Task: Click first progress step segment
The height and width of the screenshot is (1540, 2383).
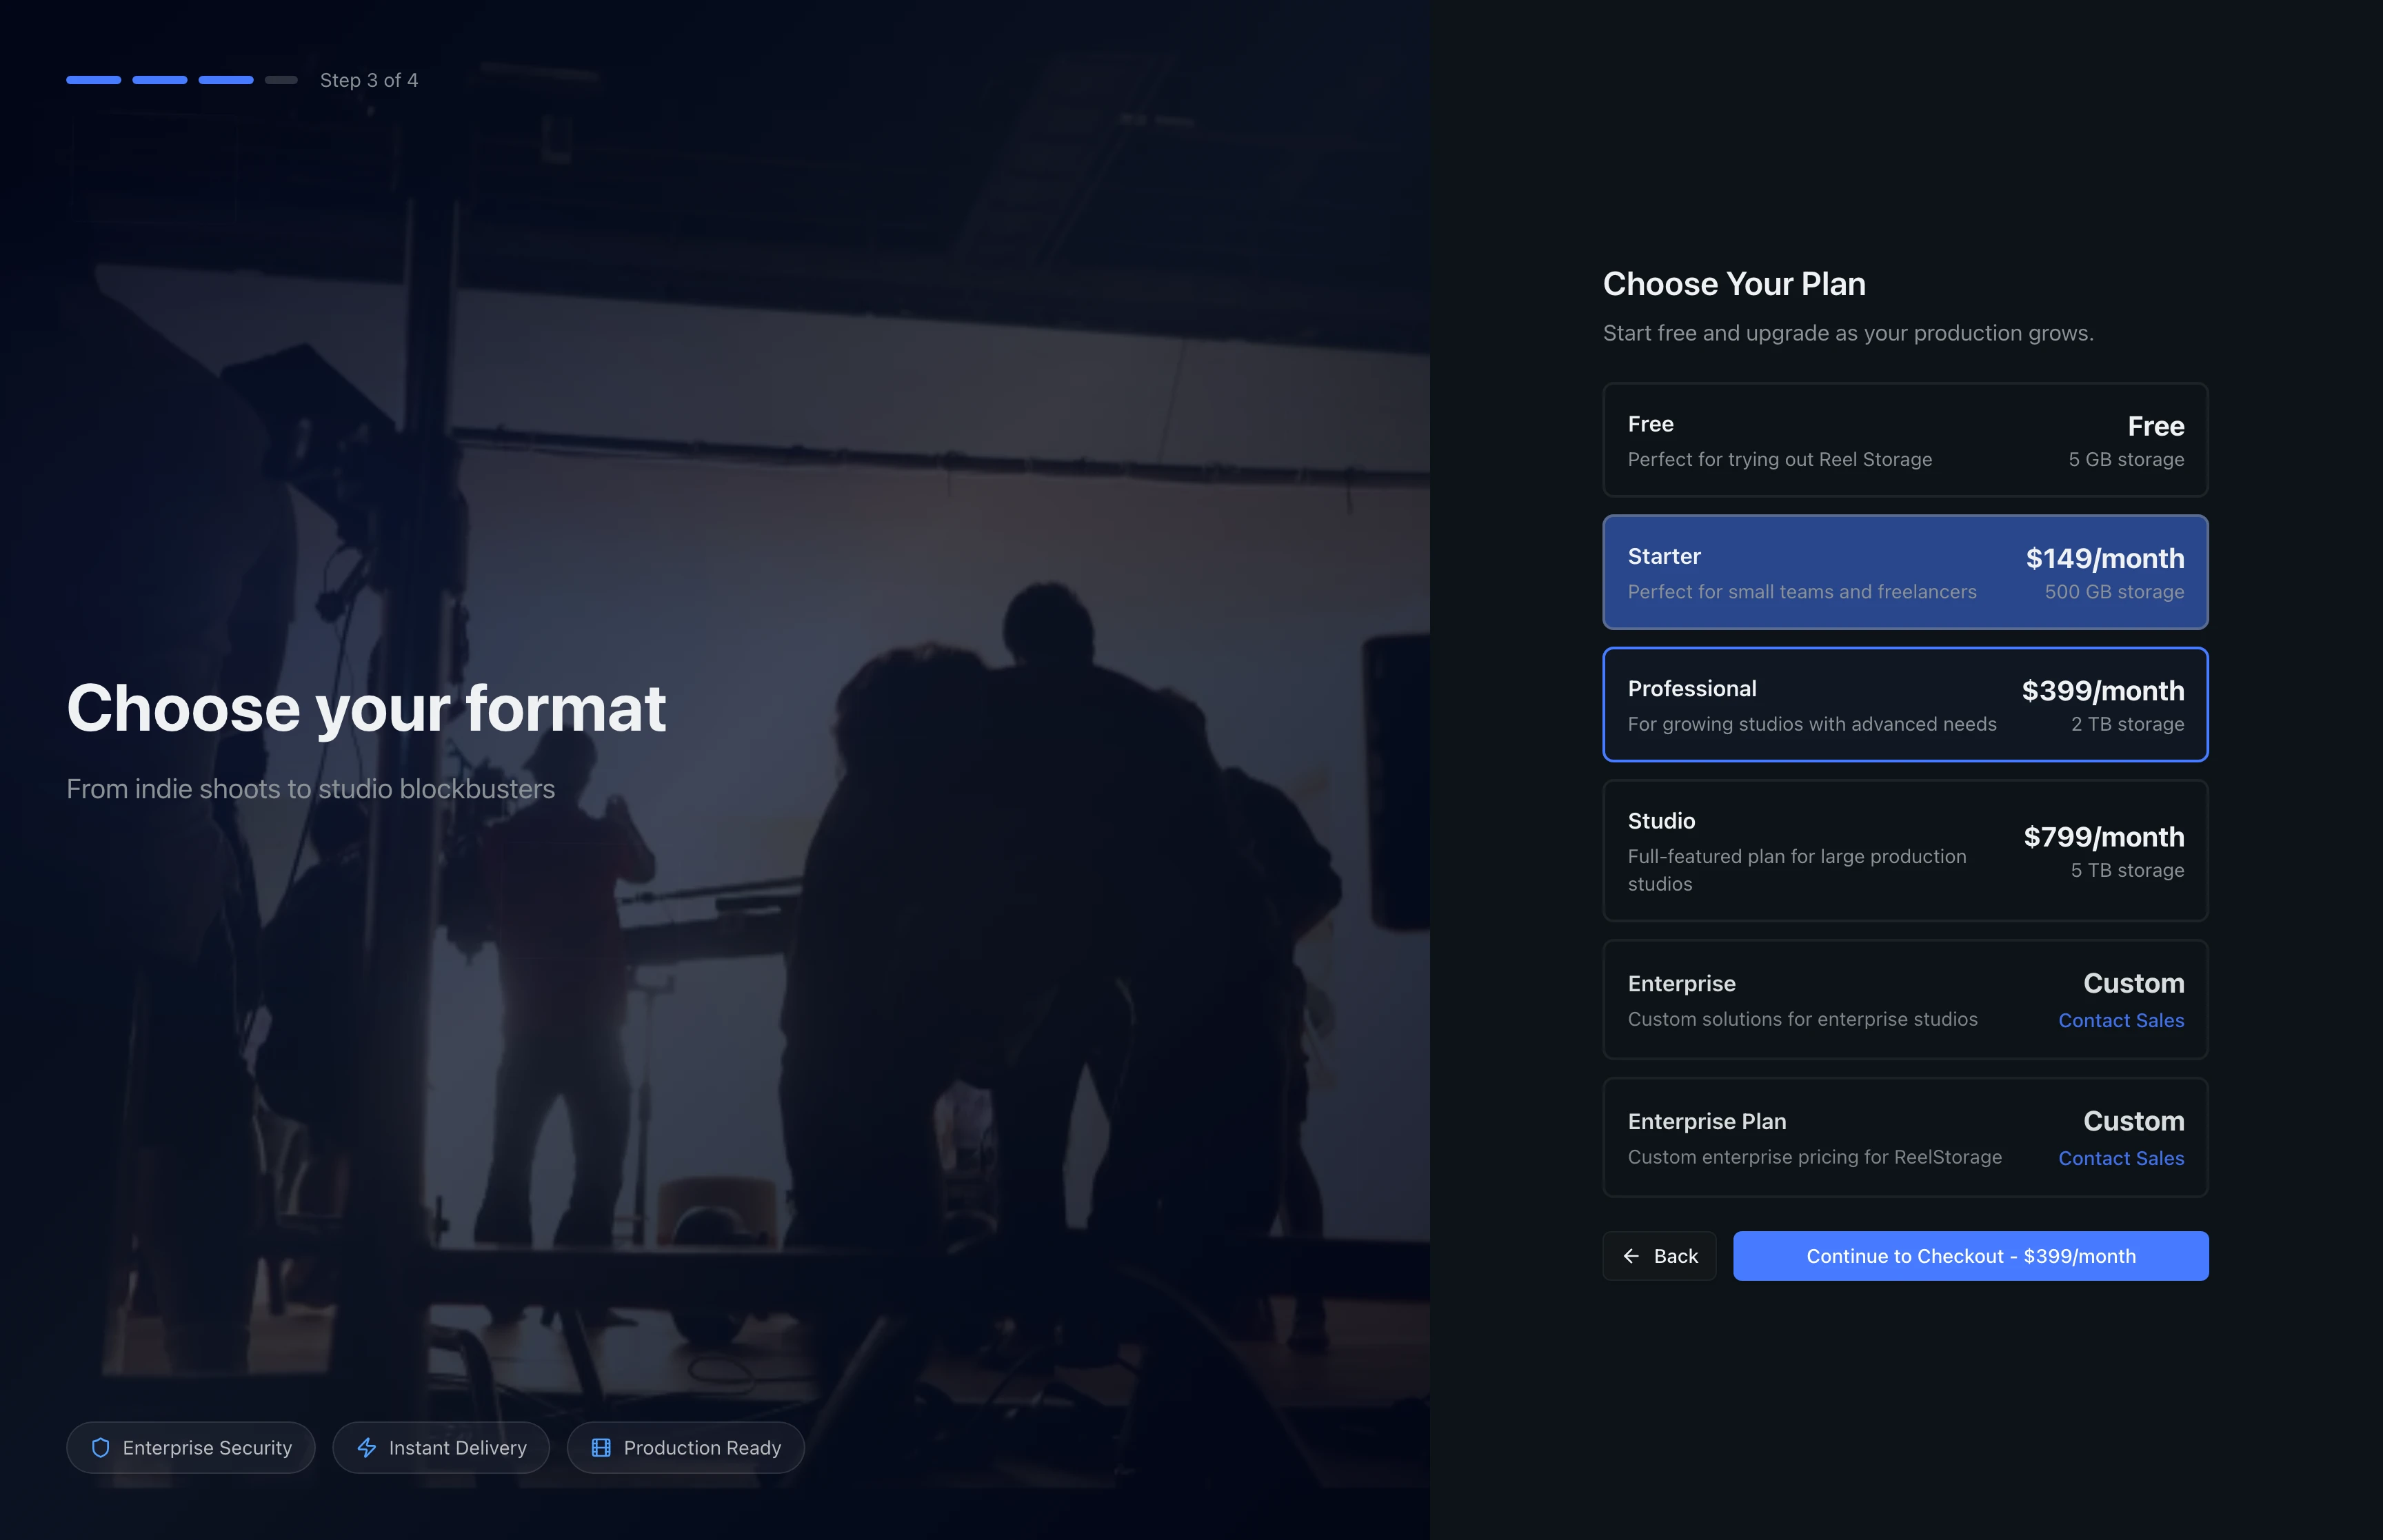Action: coord(93,80)
